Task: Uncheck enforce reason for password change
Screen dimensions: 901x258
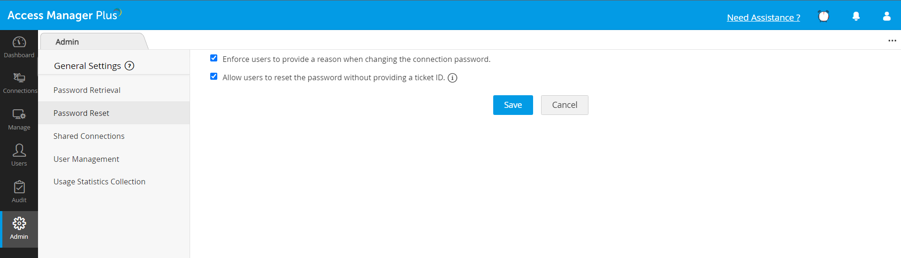Action: coord(214,58)
